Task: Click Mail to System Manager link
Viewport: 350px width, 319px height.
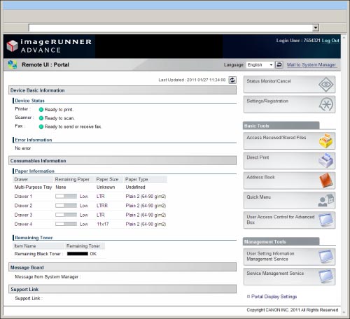Action: point(311,65)
